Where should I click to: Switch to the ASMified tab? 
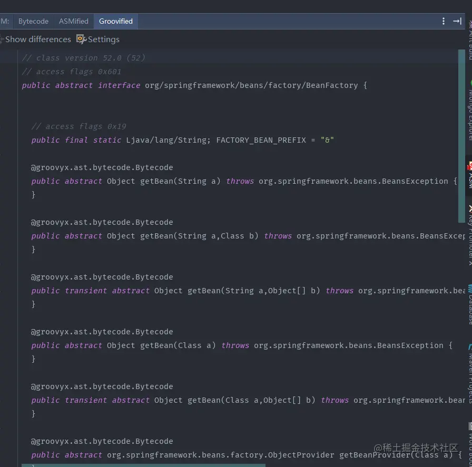[x=74, y=21]
